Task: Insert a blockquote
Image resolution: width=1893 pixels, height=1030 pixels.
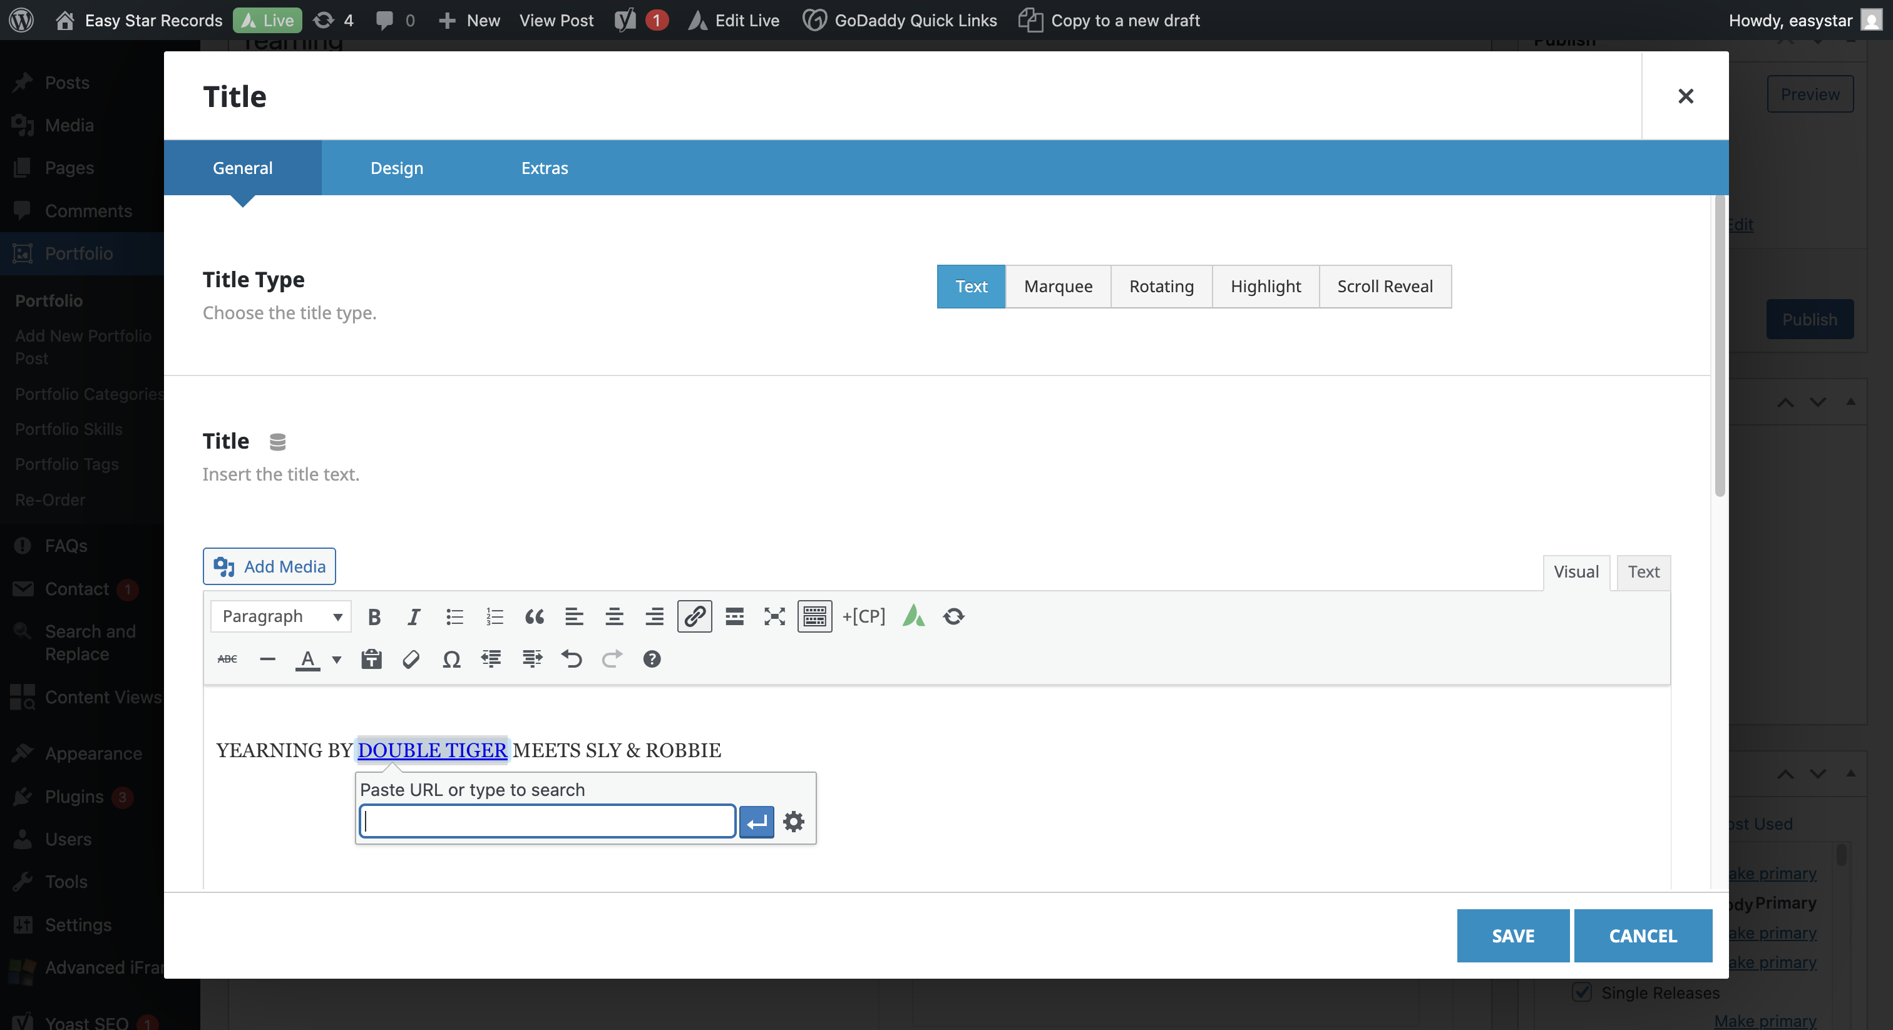Action: (x=534, y=617)
